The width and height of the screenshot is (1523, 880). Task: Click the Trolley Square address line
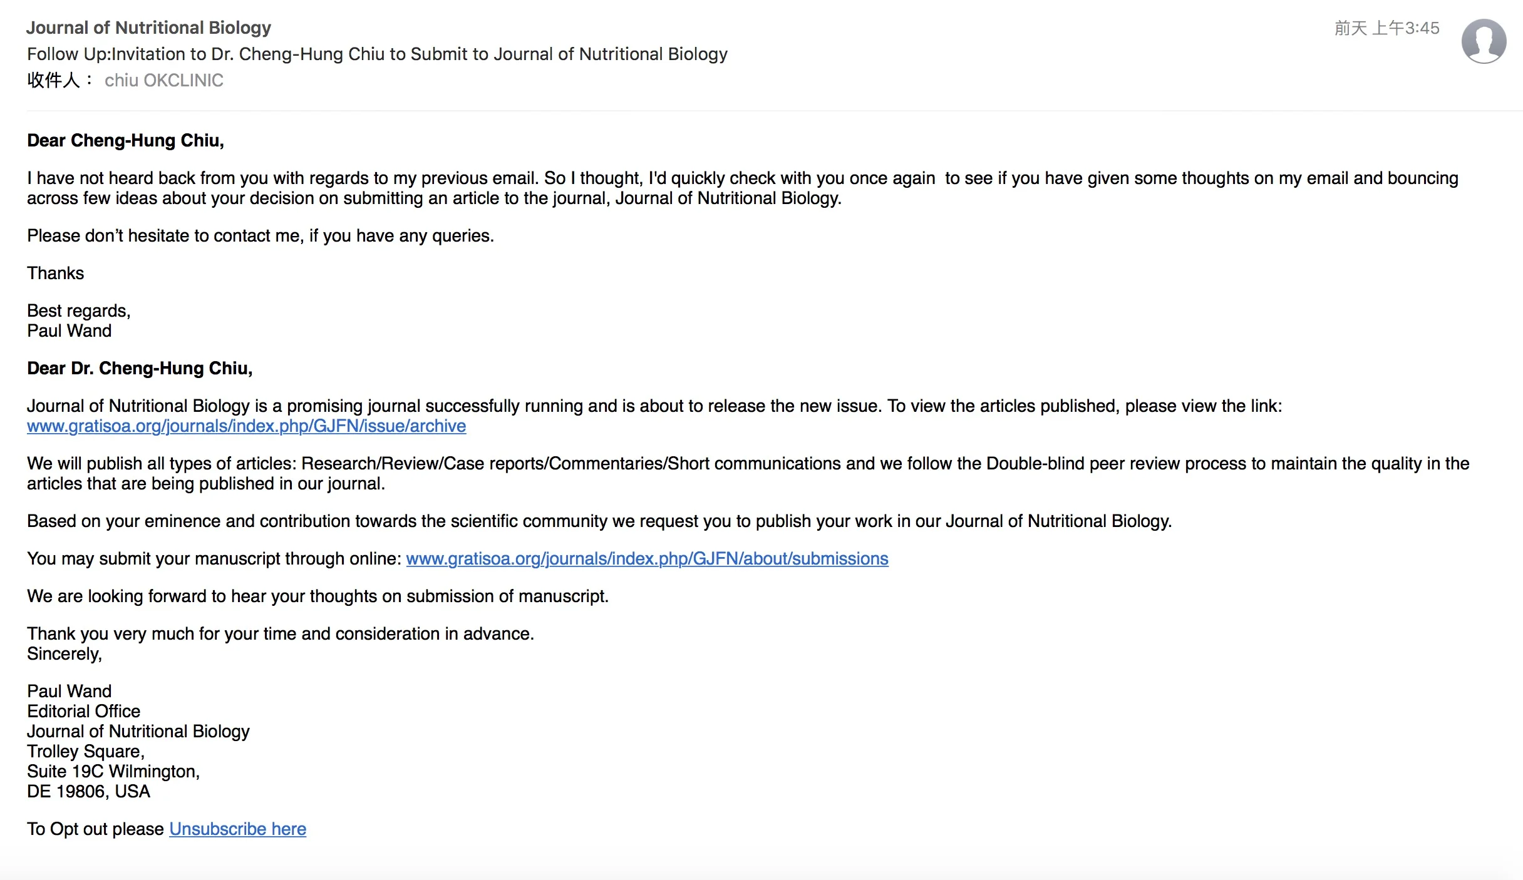[86, 752]
